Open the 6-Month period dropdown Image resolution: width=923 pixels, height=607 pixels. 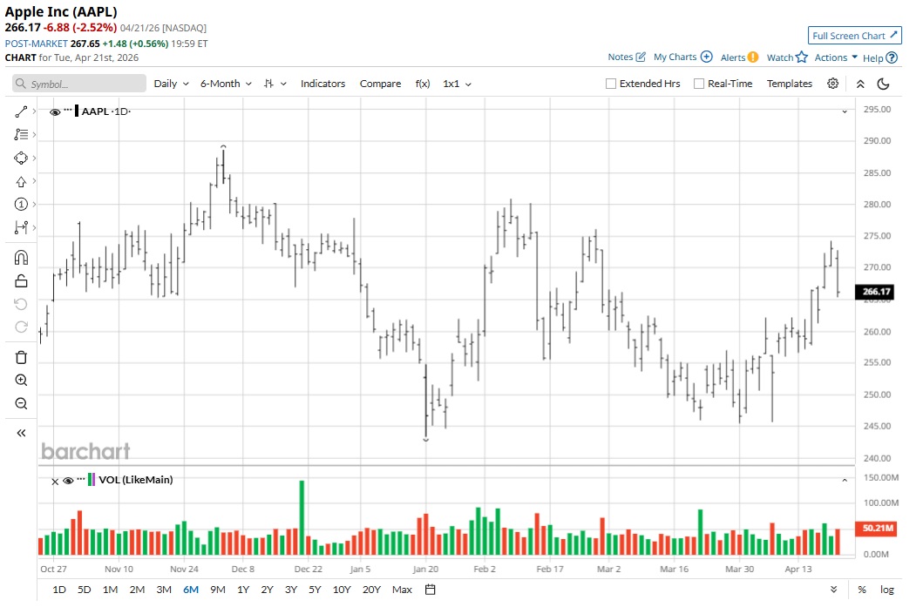pyautogui.click(x=226, y=84)
